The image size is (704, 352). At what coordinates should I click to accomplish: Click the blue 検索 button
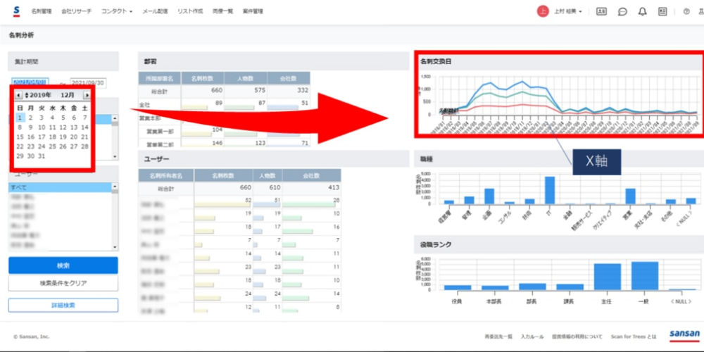pos(63,265)
